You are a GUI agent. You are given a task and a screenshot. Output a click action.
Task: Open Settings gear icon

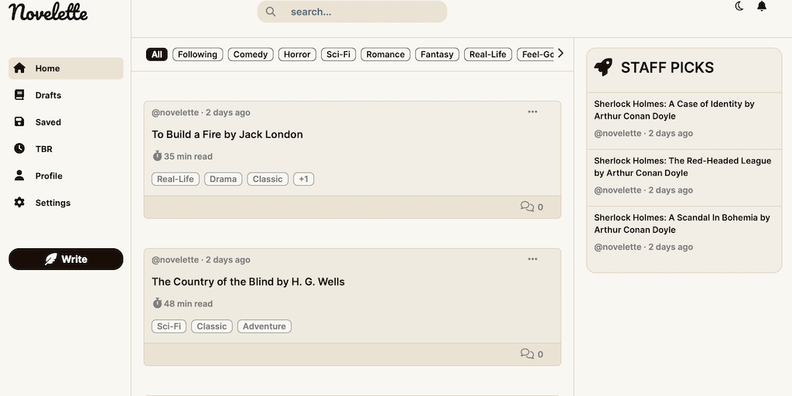click(x=19, y=203)
